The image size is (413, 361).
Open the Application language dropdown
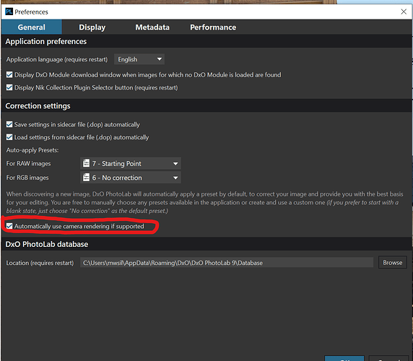[x=139, y=59]
